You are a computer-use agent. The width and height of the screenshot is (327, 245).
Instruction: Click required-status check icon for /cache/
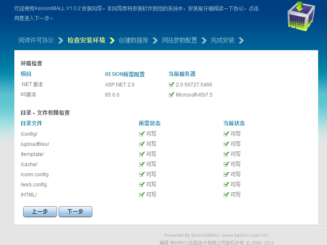click(142, 164)
